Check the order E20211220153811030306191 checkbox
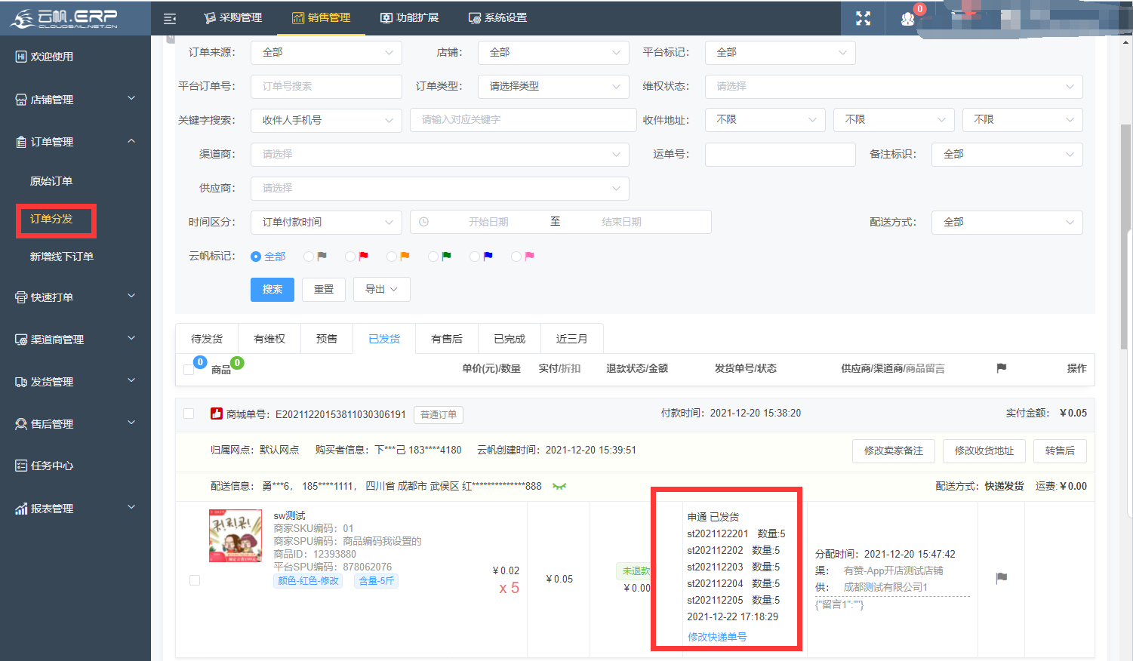The width and height of the screenshot is (1133, 661). [189, 414]
